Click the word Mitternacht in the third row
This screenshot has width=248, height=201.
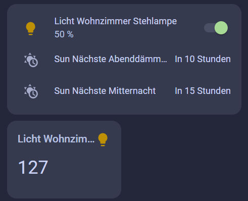(132, 91)
